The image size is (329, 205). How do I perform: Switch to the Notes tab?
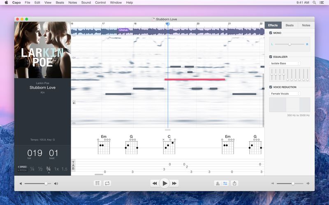tap(306, 25)
